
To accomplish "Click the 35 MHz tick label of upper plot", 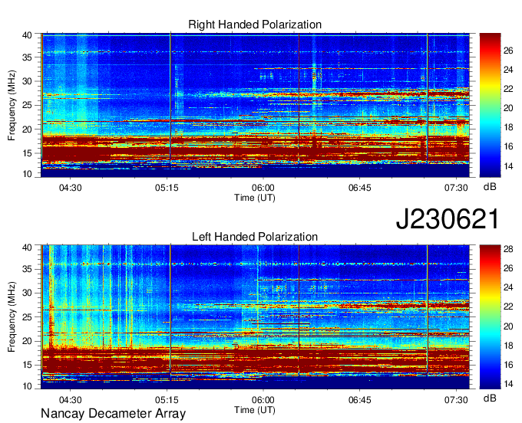I will (x=27, y=57).
